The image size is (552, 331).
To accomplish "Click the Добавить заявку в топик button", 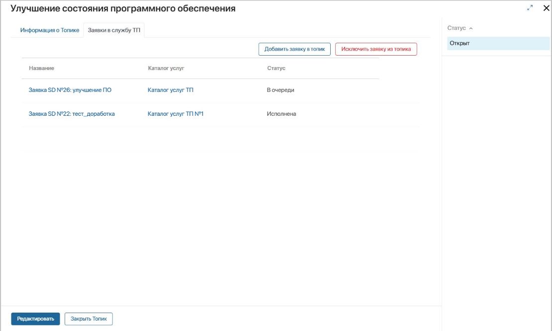I will click(295, 49).
